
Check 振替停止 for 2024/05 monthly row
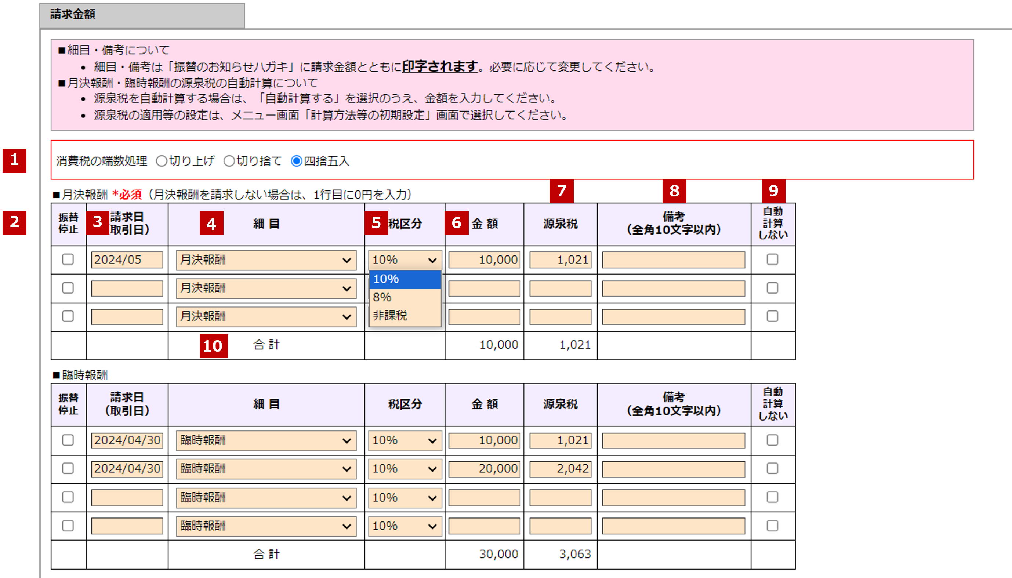pyautogui.click(x=68, y=259)
